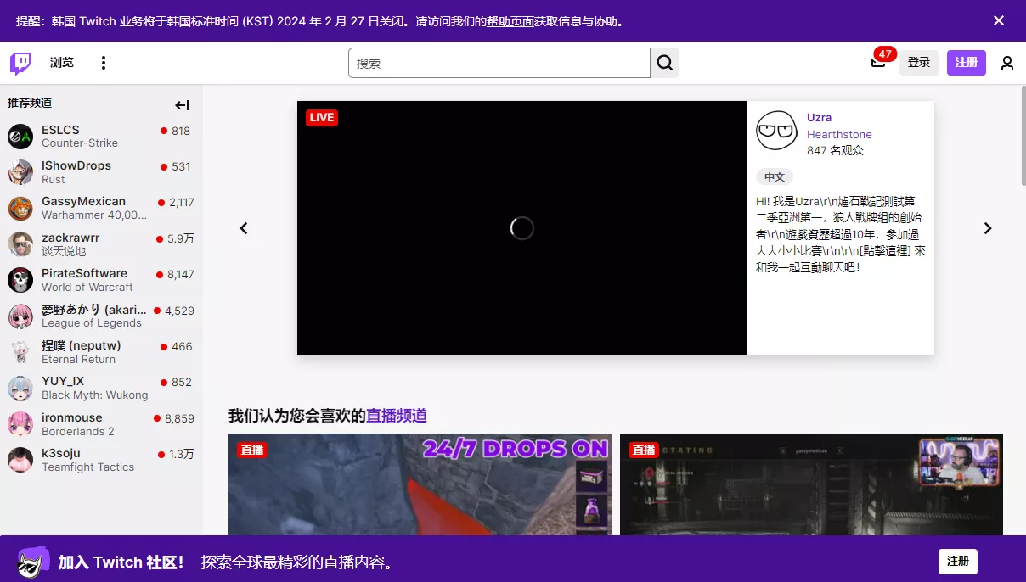This screenshot has height=582, width=1026.
Task: Open the ironmouse channel avatar
Action: pos(20,424)
